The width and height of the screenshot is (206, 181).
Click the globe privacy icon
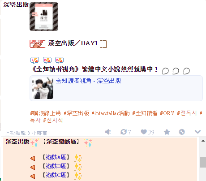tap(182, 132)
